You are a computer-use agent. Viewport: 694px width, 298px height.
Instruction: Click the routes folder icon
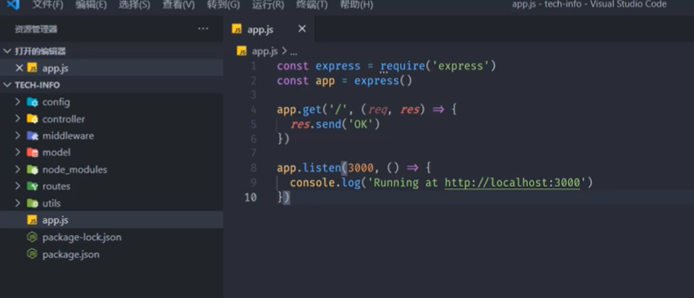click(33, 186)
